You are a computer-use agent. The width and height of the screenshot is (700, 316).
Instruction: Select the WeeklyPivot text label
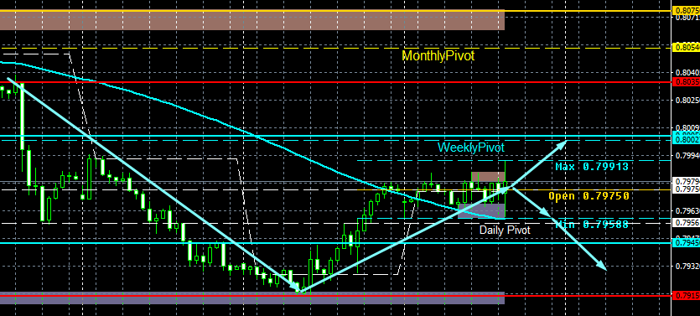[x=470, y=148]
